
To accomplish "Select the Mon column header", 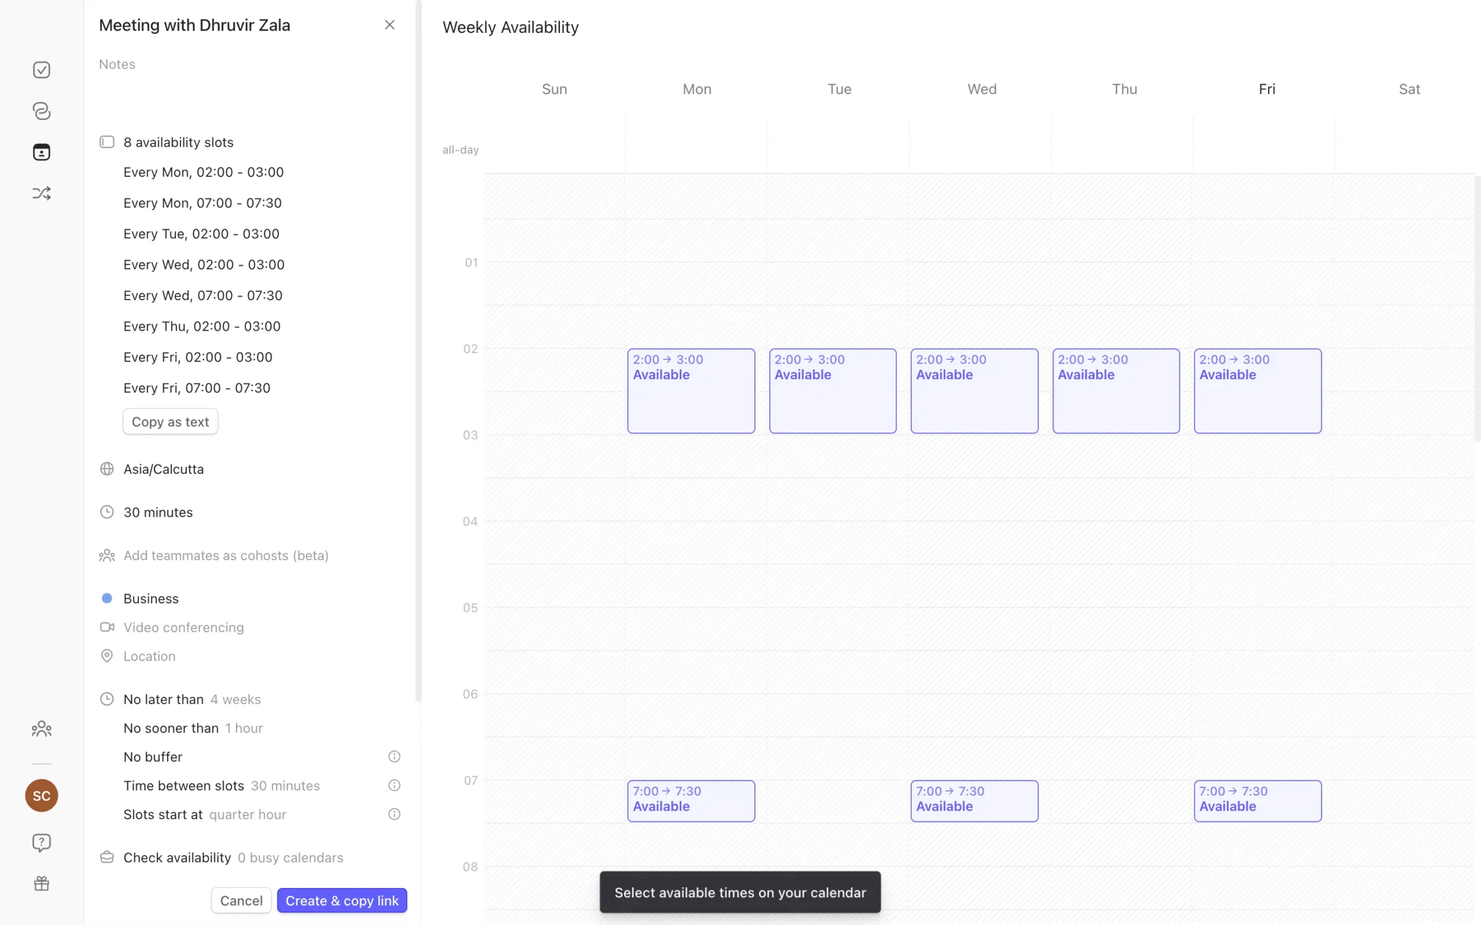I will click(697, 88).
